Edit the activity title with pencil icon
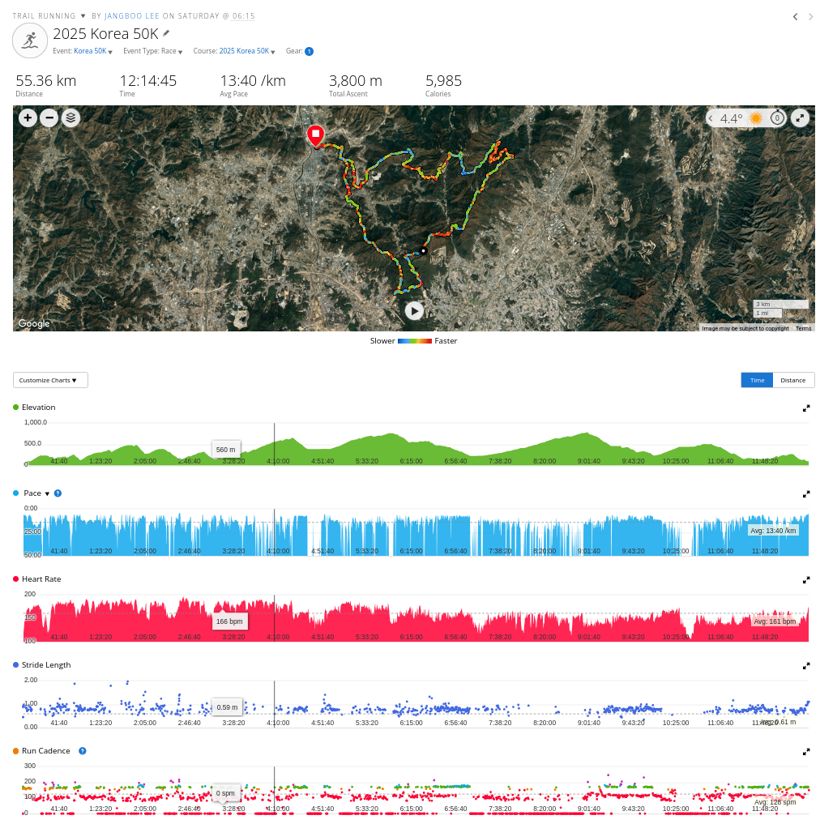The width and height of the screenshot is (820, 824). pos(166,34)
